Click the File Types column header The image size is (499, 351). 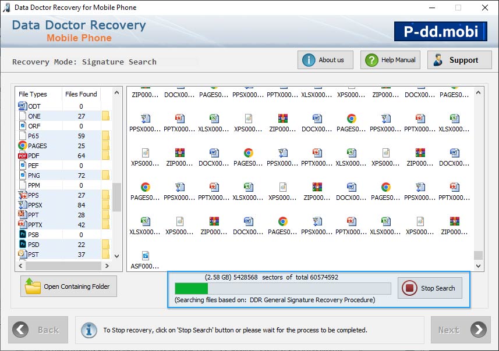tap(33, 94)
